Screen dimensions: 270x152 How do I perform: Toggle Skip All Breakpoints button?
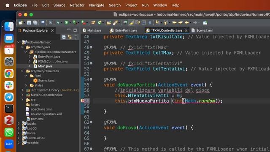pos(50,22)
